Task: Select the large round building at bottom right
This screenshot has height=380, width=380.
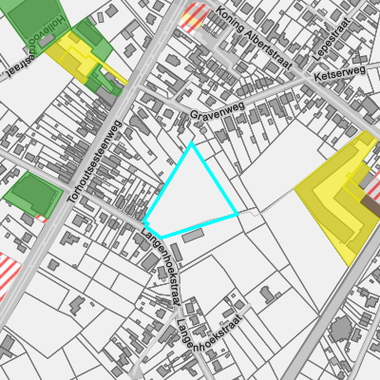Action: click(x=341, y=329)
